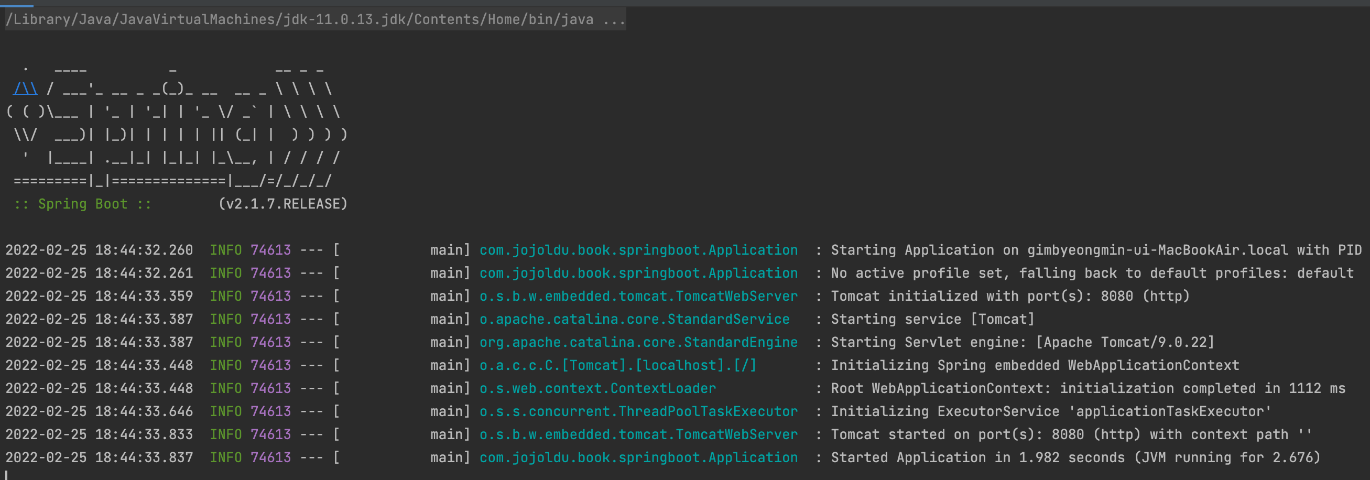
Task: Click 'Initializing Spring embedded WebApplicationContext' message
Action: [1035, 366]
